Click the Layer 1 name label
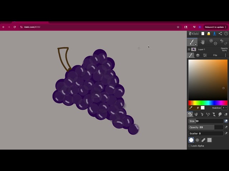The height and width of the screenshot is (171, 229). tap(201, 50)
